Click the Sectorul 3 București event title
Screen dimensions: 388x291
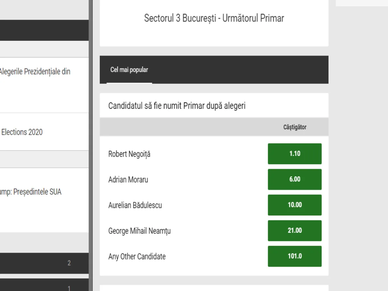point(214,18)
